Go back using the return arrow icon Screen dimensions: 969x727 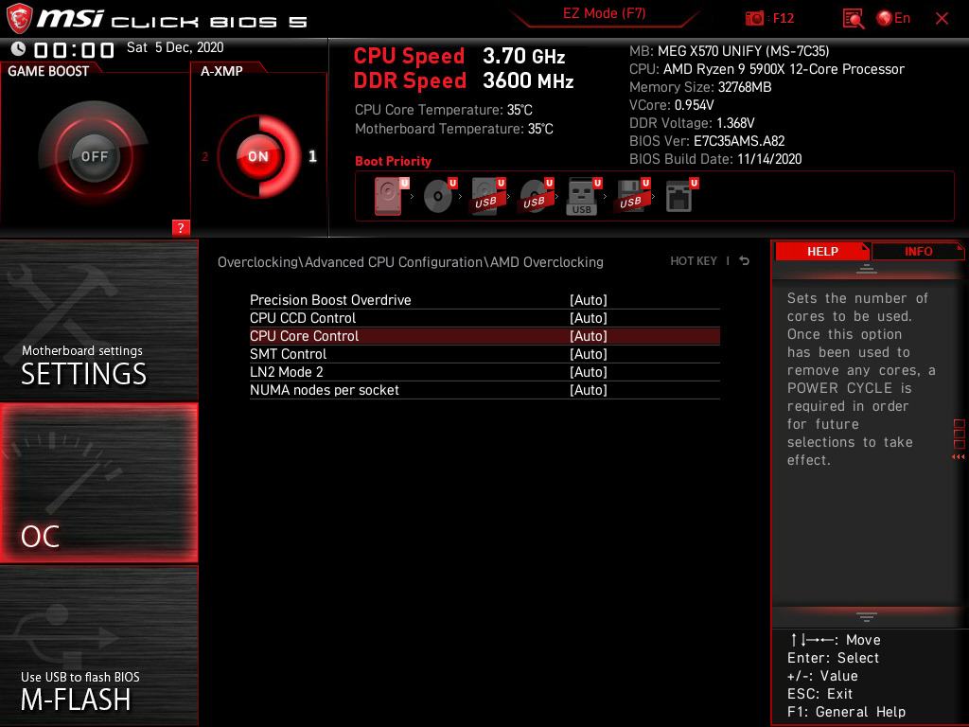744,261
